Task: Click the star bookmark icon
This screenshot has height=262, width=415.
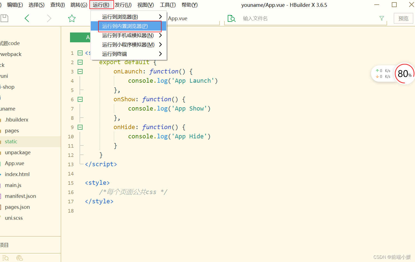Action: 72,18
